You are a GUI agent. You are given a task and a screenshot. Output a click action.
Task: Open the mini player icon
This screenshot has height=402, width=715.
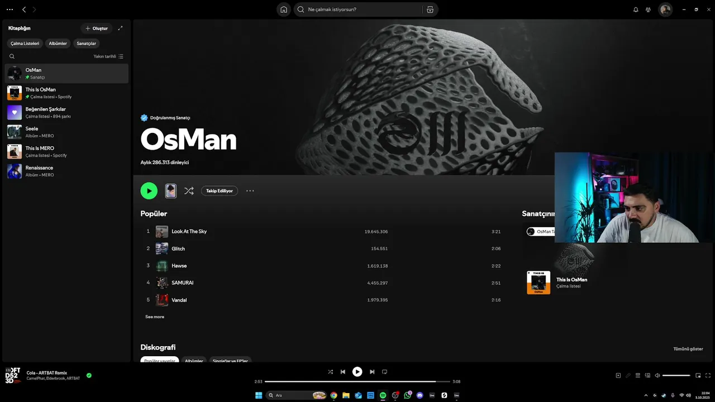tap(698, 375)
